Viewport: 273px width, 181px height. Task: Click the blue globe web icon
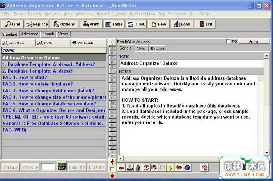(x=187, y=168)
